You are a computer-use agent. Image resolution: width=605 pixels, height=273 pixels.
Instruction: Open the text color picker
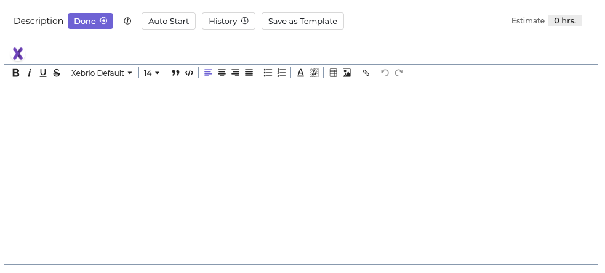click(x=300, y=73)
